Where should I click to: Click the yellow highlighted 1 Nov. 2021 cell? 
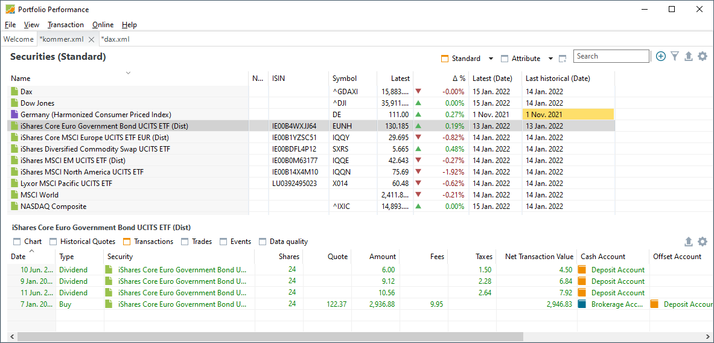tap(568, 114)
